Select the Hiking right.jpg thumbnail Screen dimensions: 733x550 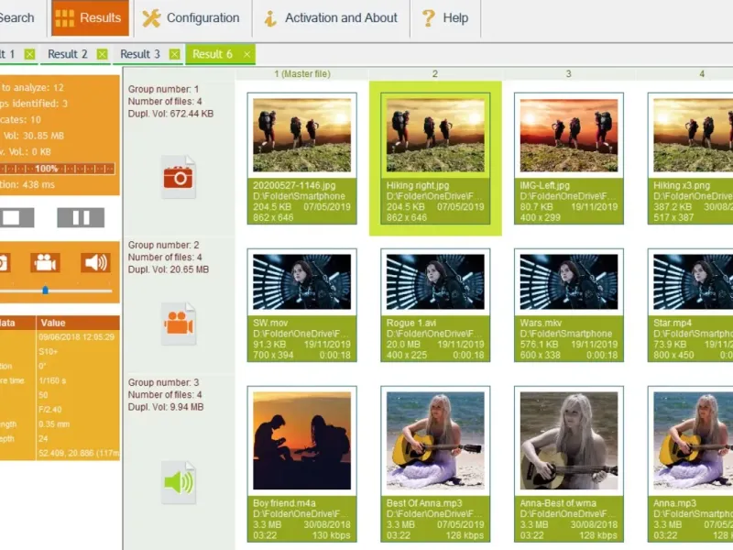(435, 135)
